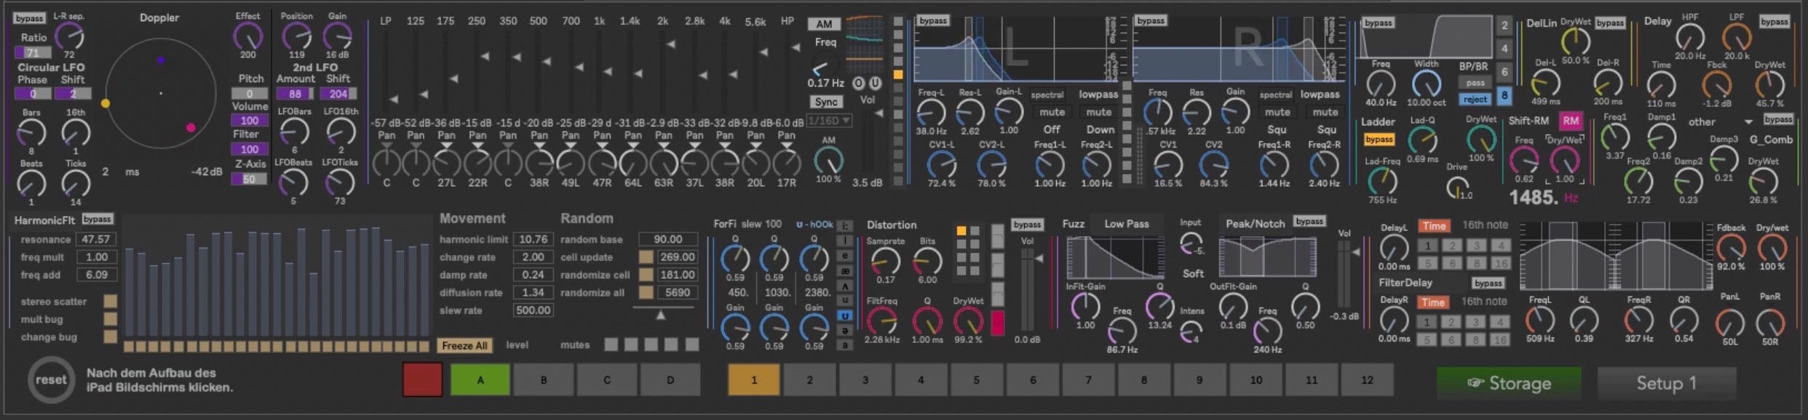The height and width of the screenshot is (420, 1808).
Task: Click the Doppler Effect knob
Action: click(247, 36)
